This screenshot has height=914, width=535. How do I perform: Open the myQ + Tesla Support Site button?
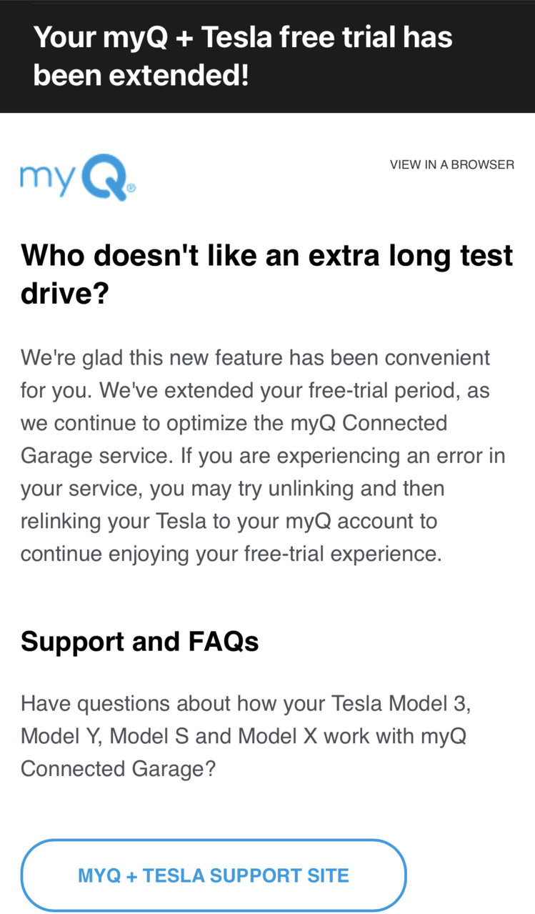coord(214,875)
